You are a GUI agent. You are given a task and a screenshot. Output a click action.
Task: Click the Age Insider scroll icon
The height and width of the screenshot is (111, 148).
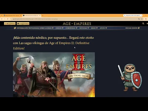[x=15, y=28]
